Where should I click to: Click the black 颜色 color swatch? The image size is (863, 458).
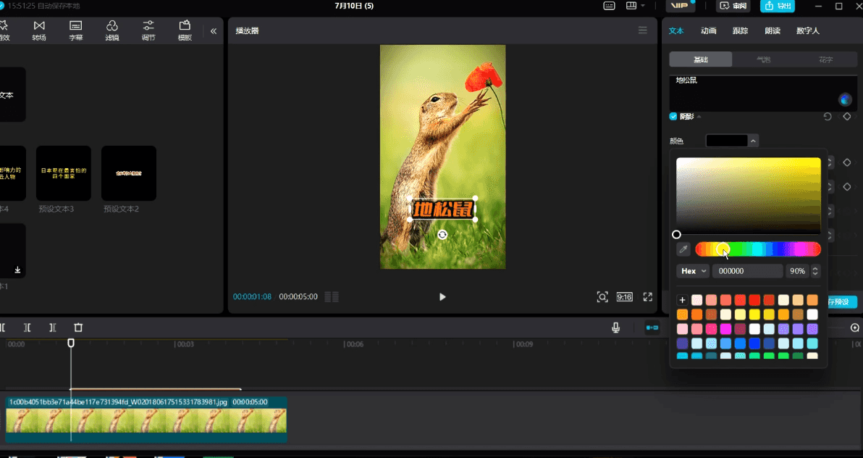click(x=726, y=141)
